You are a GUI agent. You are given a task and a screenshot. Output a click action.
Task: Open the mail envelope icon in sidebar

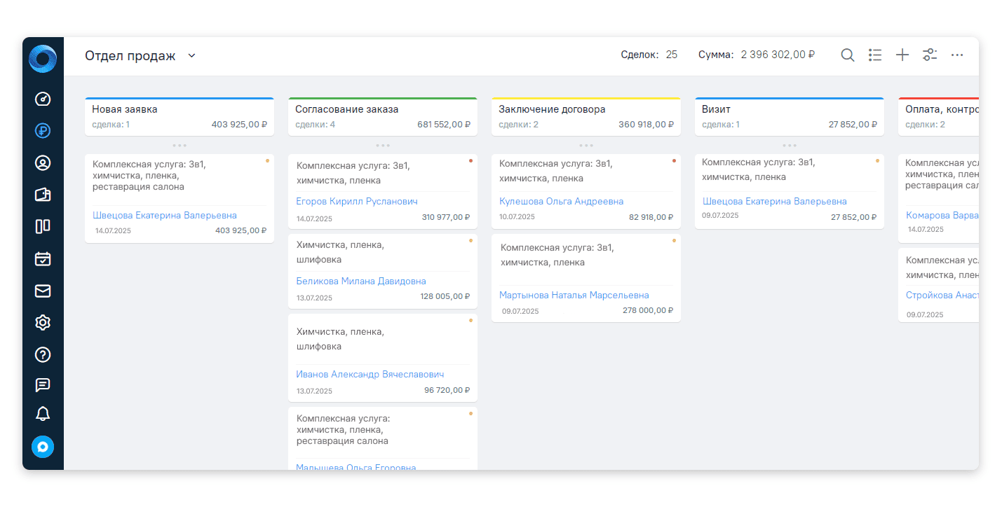point(43,291)
